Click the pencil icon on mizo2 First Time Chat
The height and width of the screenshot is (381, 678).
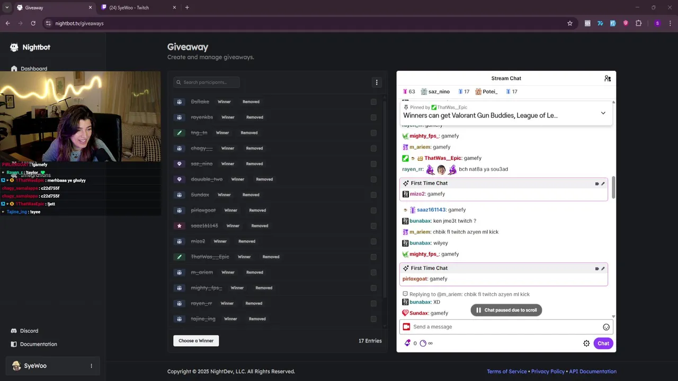pos(603,184)
